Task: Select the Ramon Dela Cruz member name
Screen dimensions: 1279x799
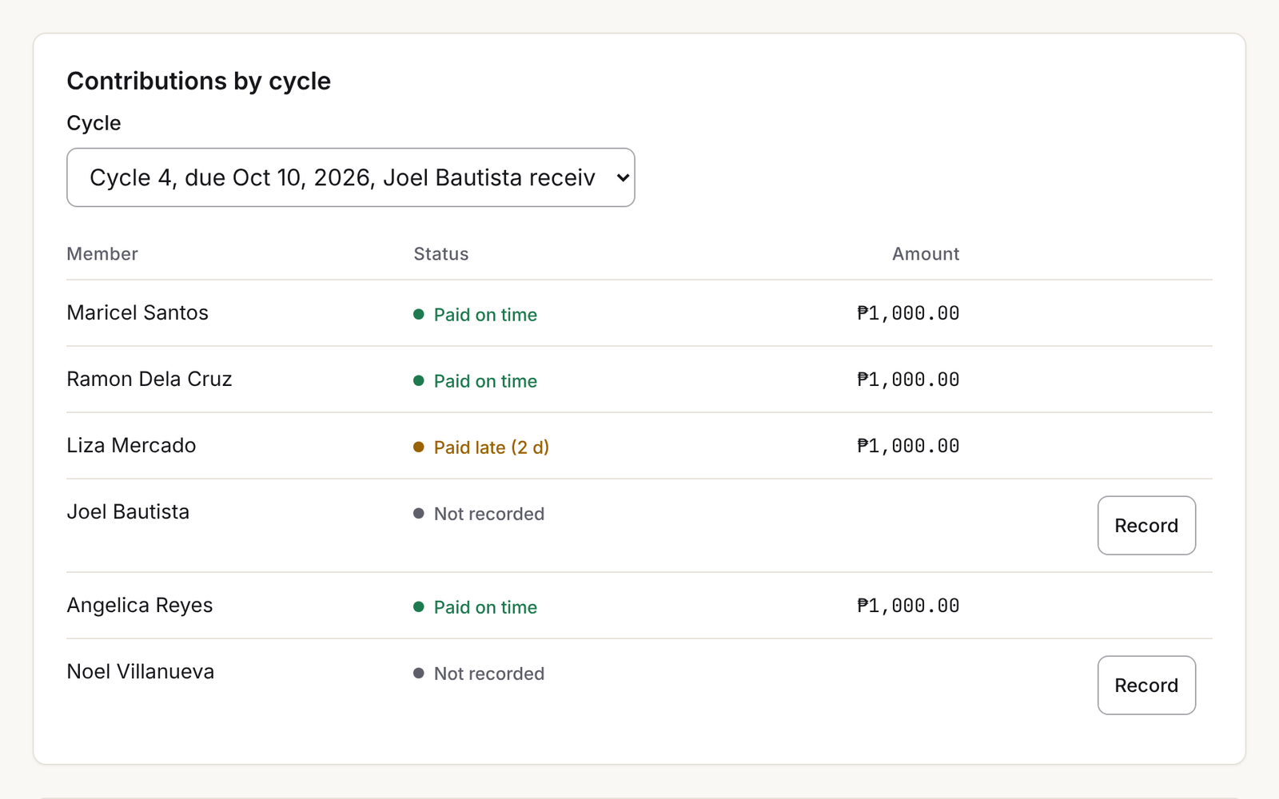Action: click(149, 379)
